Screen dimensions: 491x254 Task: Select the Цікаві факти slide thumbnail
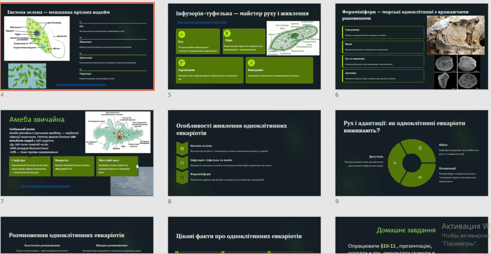click(244, 235)
